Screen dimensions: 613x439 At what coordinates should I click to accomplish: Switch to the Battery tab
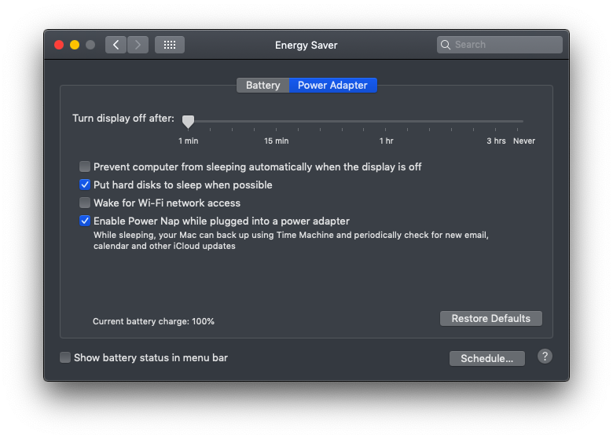pyautogui.click(x=262, y=85)
